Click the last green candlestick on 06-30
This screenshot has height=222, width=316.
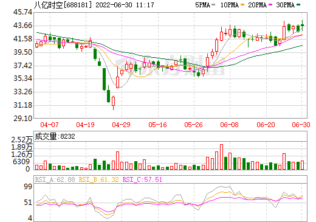point(302,25)
